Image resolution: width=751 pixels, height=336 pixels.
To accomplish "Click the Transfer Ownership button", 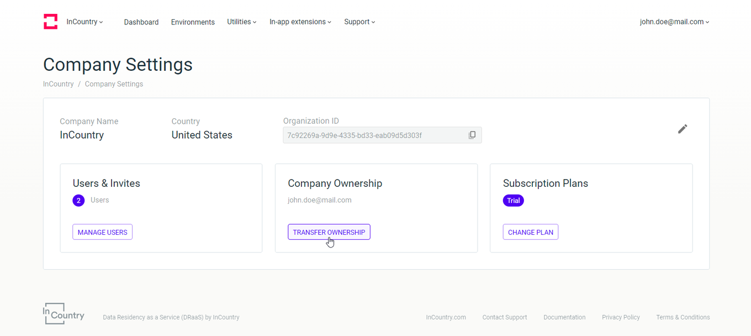I will [x=329, y=232].
